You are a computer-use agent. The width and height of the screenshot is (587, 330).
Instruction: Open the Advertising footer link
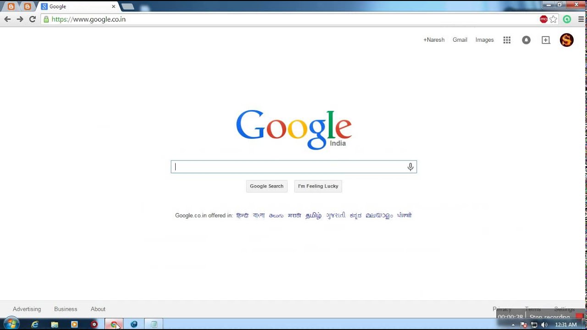27,309
